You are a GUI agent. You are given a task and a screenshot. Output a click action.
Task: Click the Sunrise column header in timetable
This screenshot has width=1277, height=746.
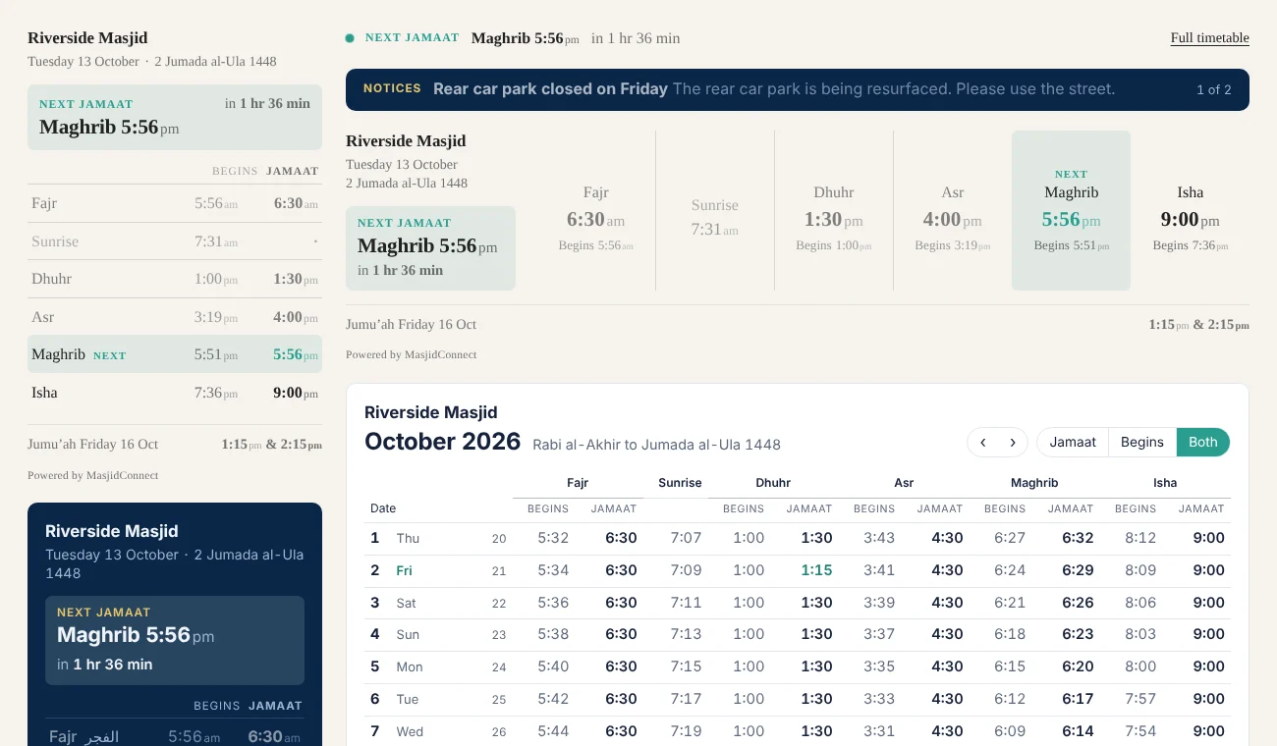point(680,483)
